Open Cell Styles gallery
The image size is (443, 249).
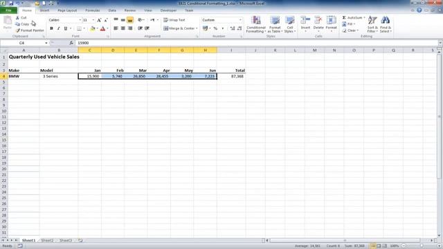[290, 24]
